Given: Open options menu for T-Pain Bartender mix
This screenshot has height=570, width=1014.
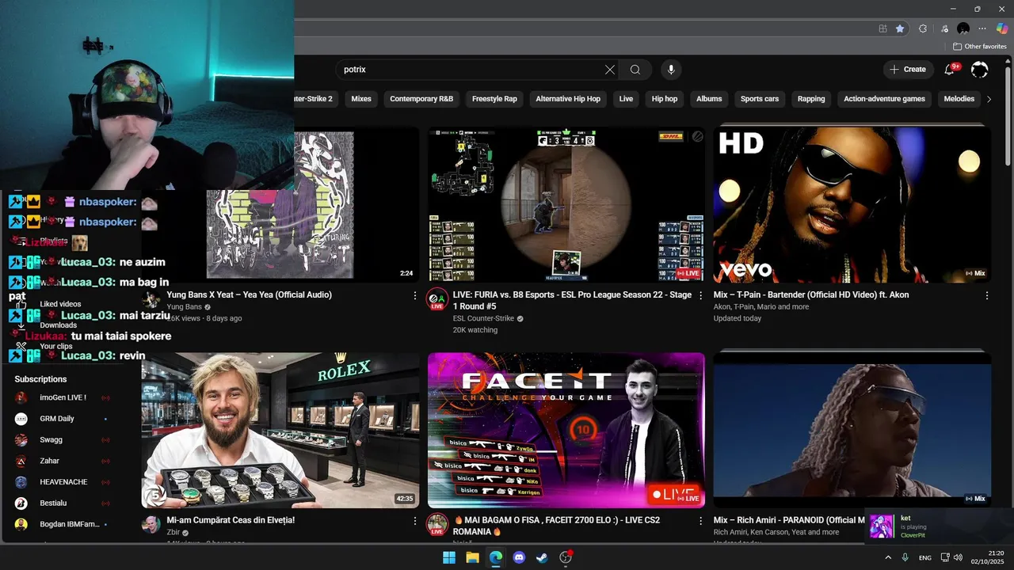Looking at the screenshot, I should 987,295.
